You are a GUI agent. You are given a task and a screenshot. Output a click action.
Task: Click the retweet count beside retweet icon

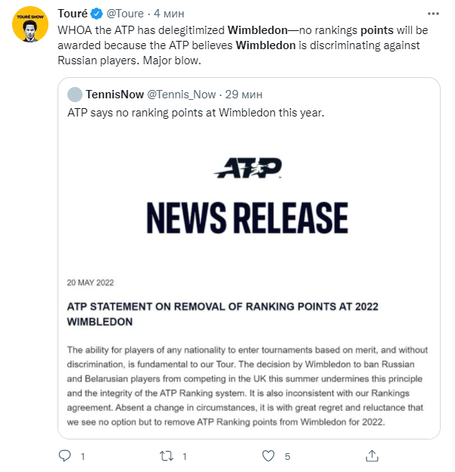[185, 457]
